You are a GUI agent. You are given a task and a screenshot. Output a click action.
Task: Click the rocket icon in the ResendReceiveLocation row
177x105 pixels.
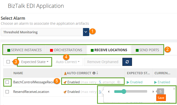point(65,92)
